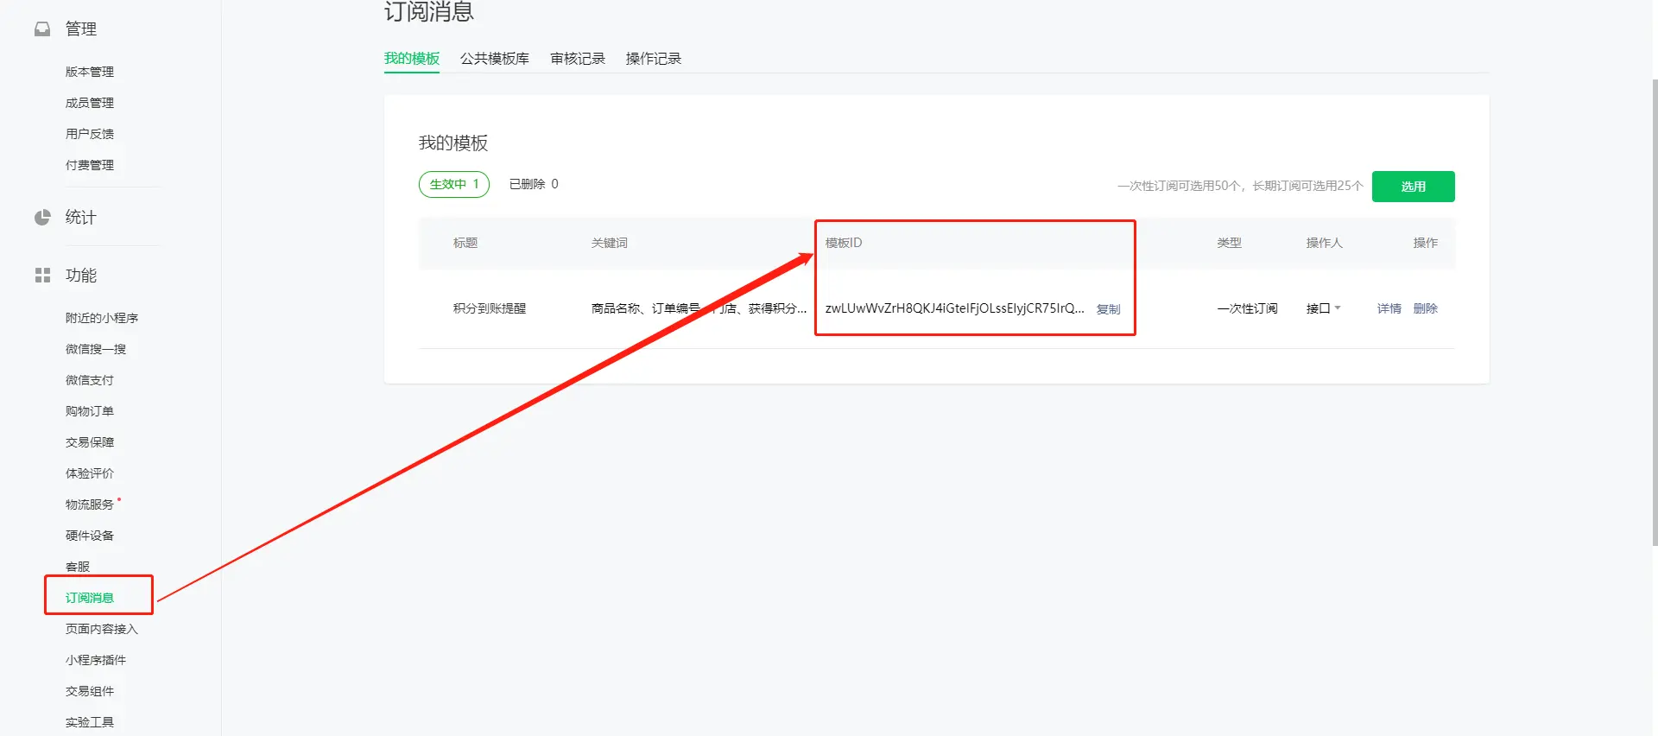Select 物流服务 menu item
This screenshot has width=1658, height=736.
pos(90,504)
